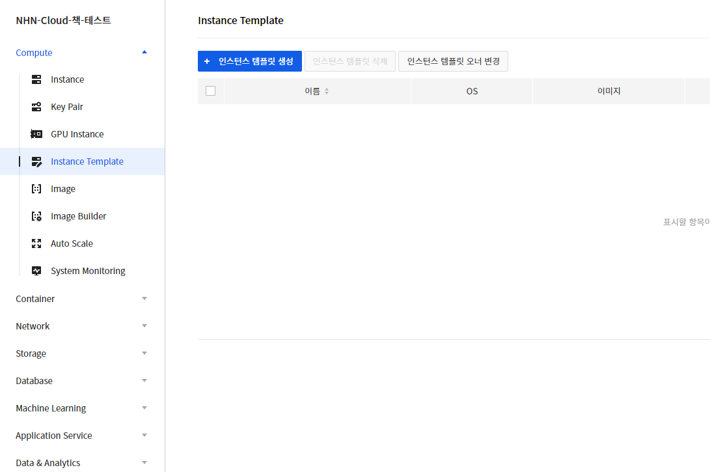Check the select-all checkbox in table header
710x472 pixels.
210,90
